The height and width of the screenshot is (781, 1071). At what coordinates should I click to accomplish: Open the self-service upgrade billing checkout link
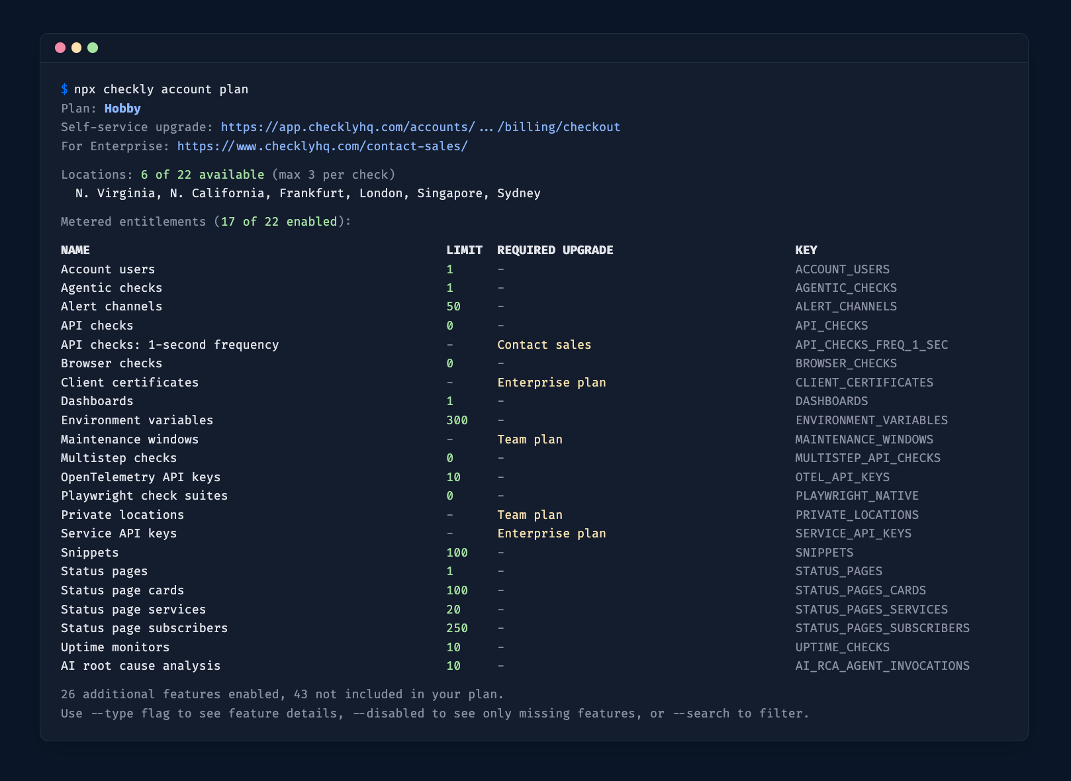pyautogui.click(x=420, y=126)
